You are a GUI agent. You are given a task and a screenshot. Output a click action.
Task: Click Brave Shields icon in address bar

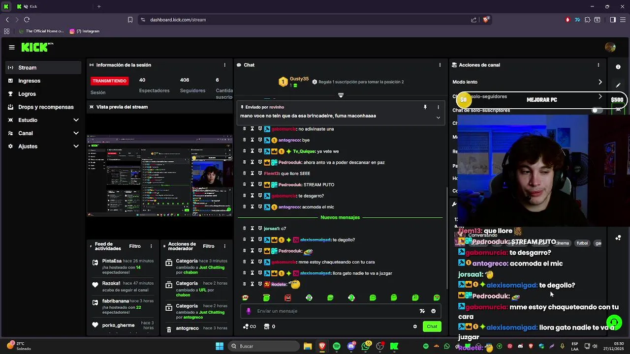486,20
